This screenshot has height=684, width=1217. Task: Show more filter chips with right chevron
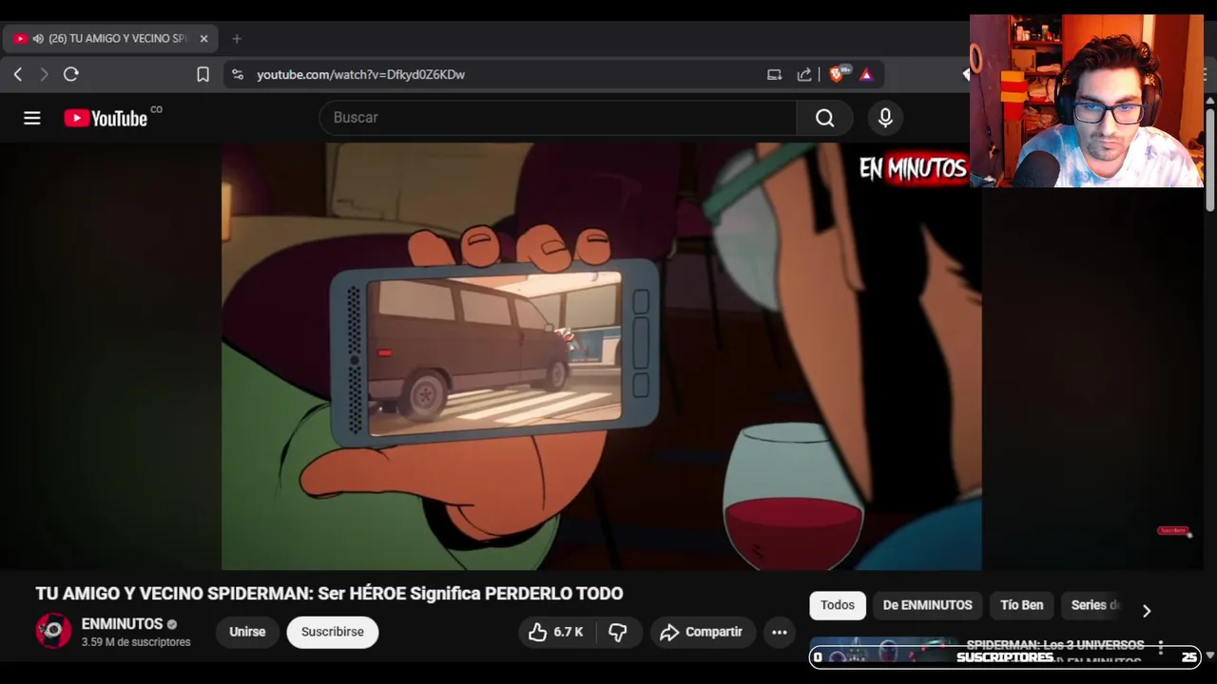tap(1147, 611)
